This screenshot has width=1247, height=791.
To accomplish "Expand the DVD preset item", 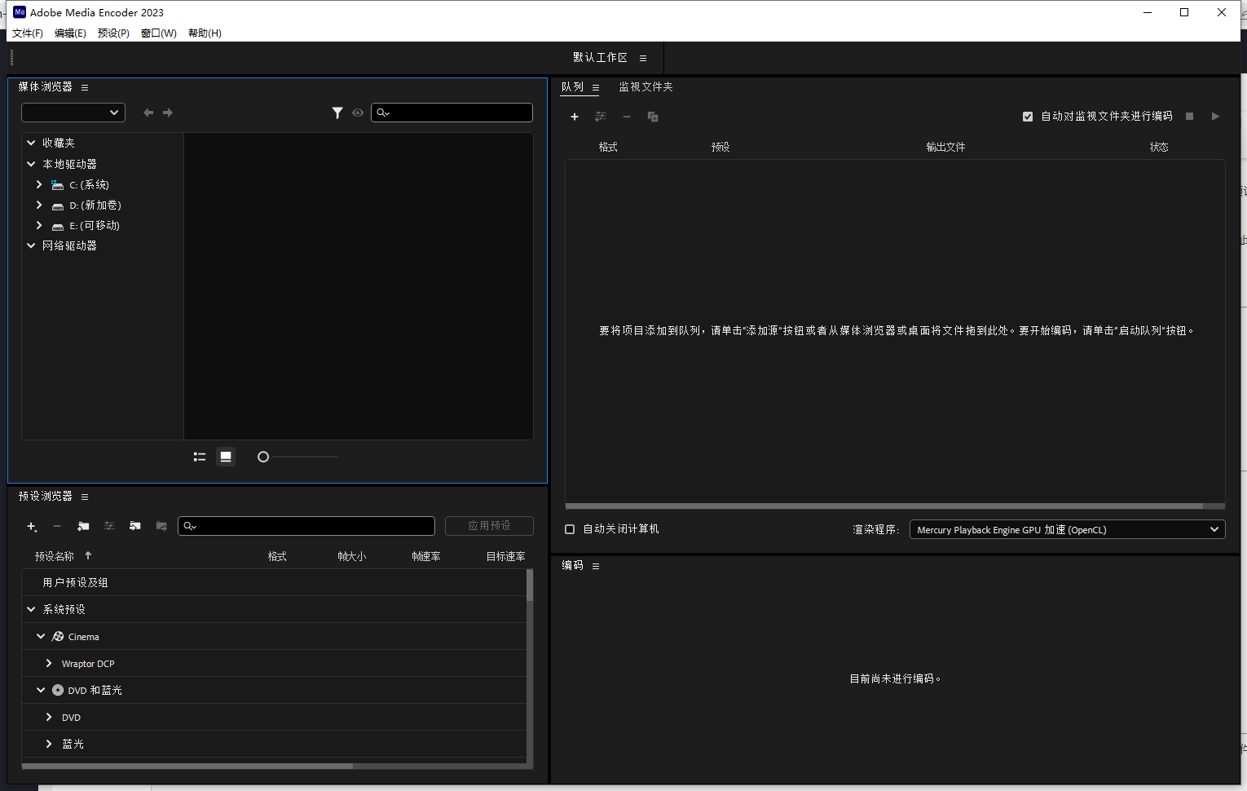I will (49, 718).
